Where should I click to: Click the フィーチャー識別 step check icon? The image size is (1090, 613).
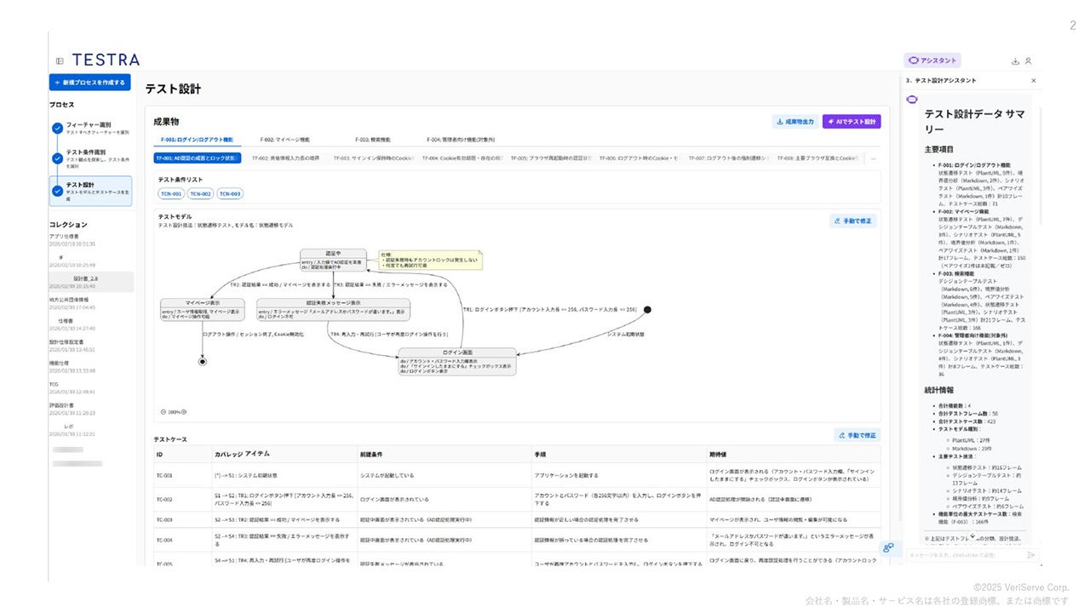pos(57,129)
